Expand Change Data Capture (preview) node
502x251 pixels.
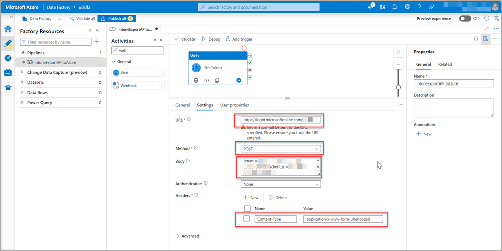point(23,72)
